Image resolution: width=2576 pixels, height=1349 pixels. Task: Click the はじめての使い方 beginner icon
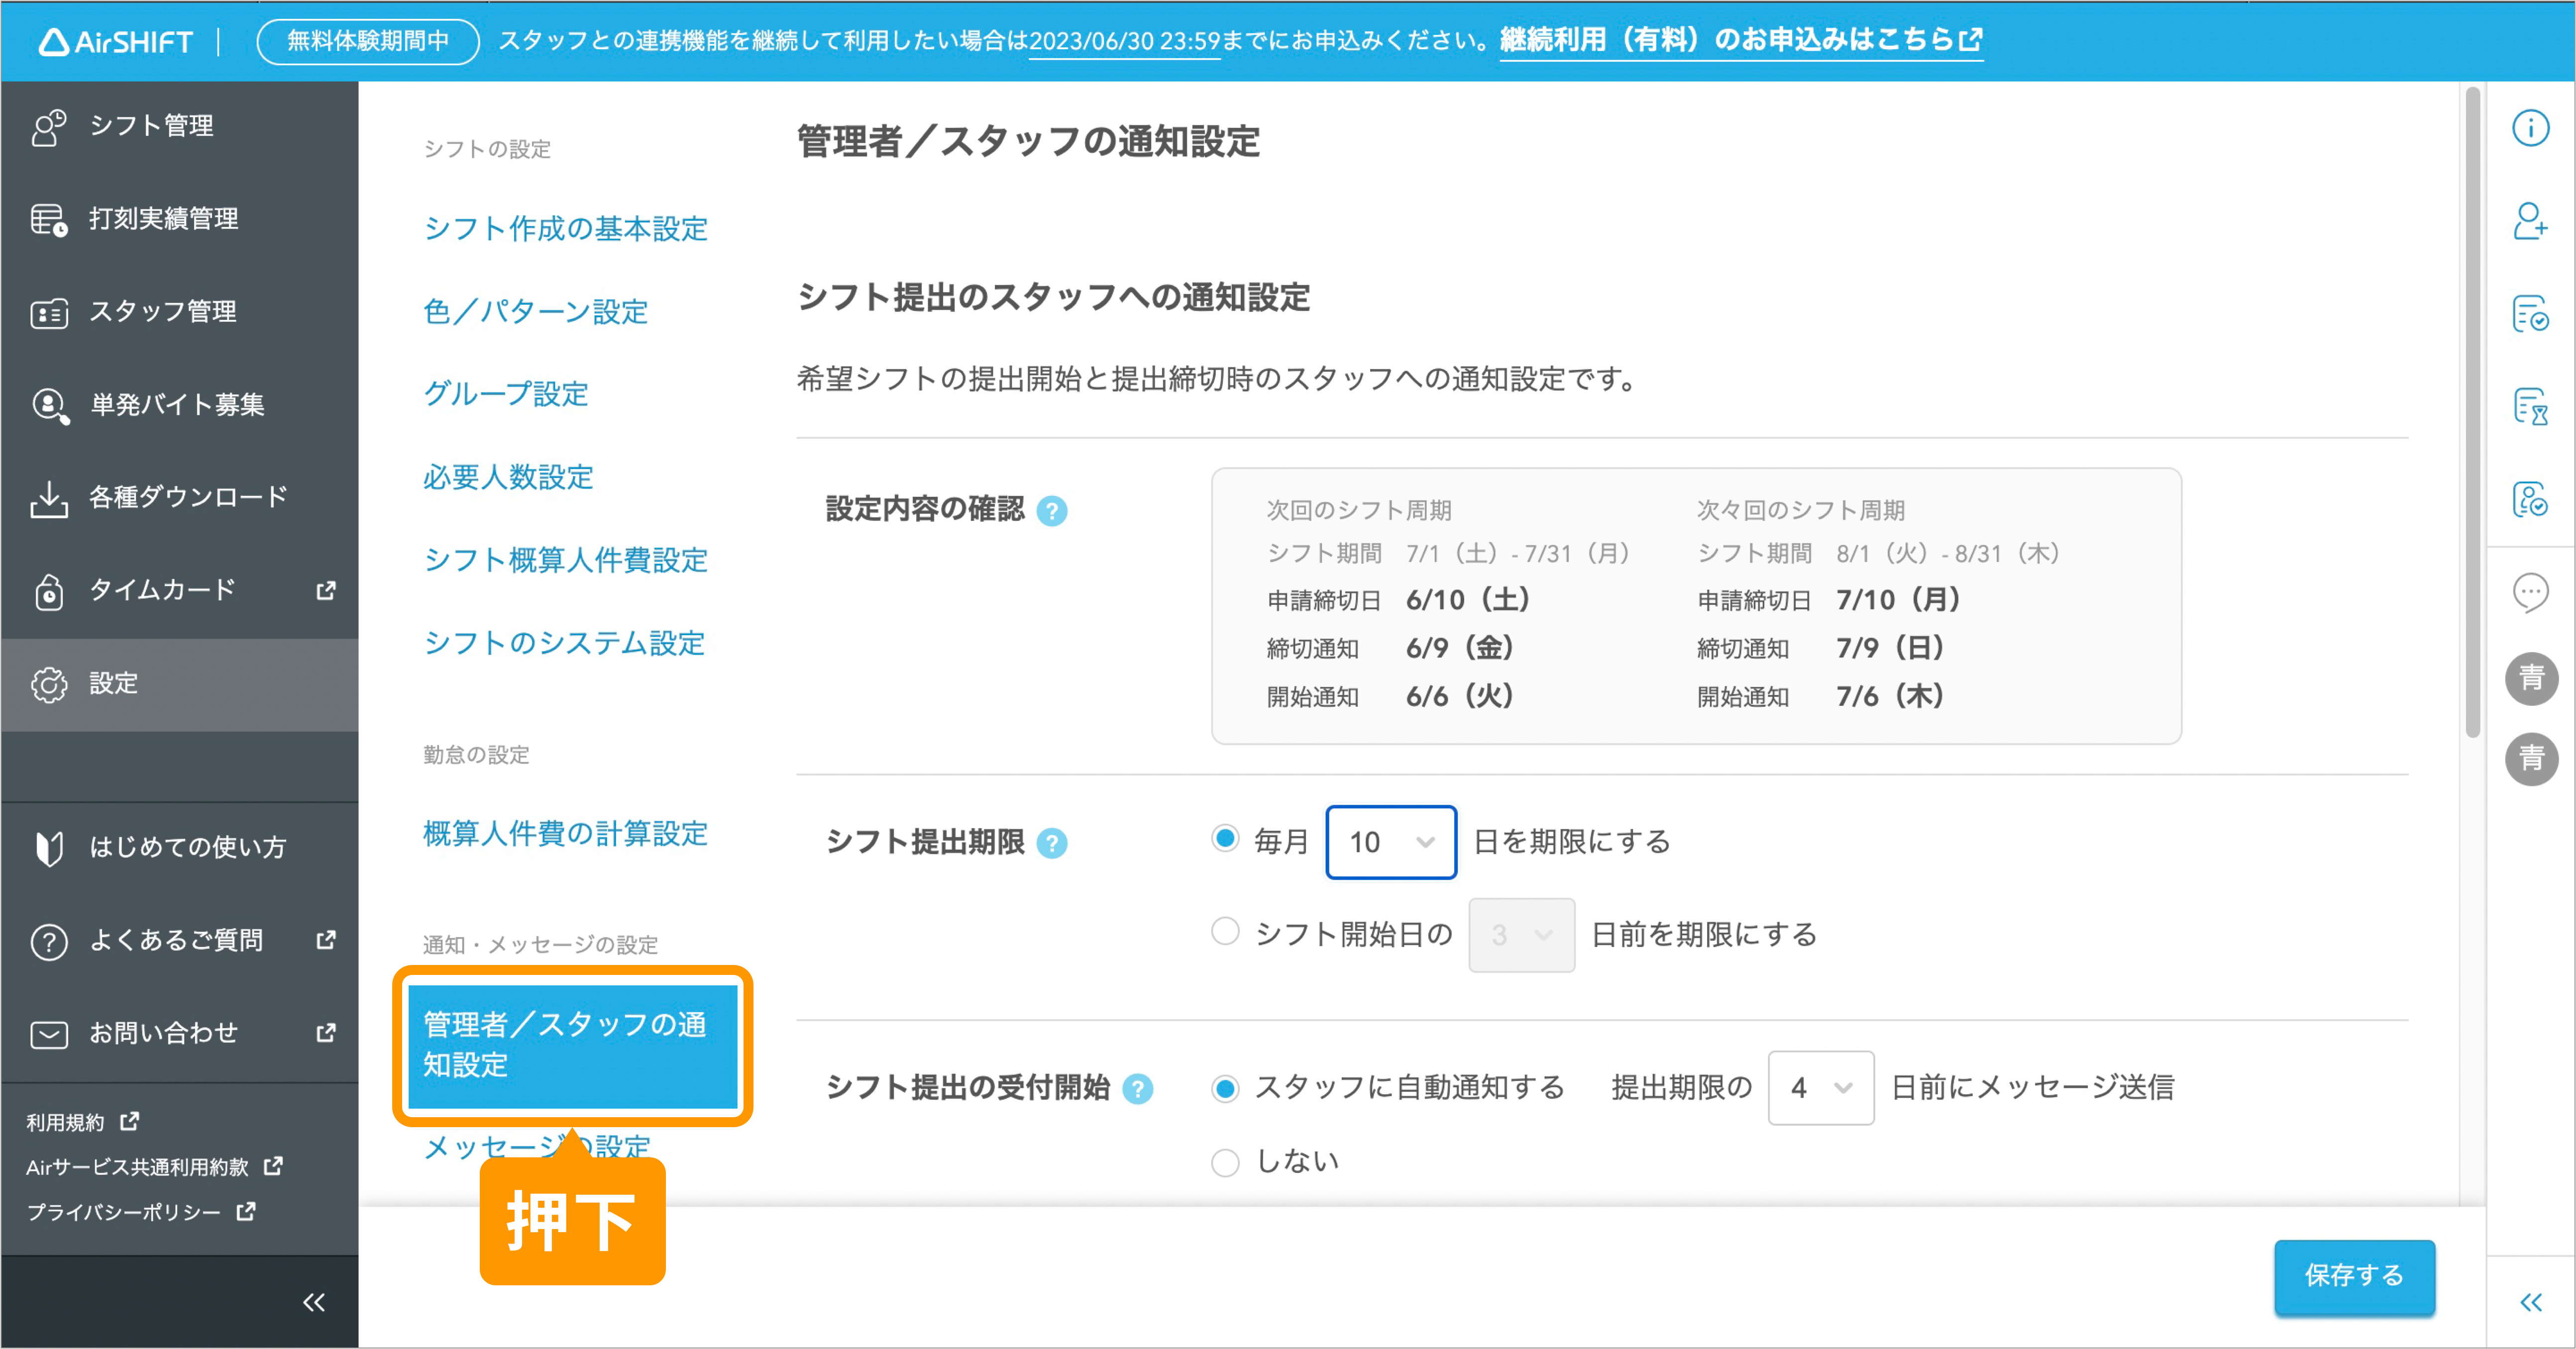pyautogui.click(x=48, y=849)
